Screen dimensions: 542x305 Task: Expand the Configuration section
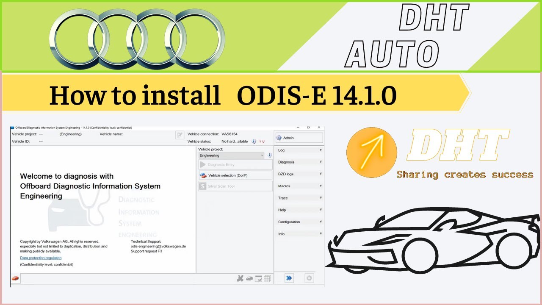(299, 222)
